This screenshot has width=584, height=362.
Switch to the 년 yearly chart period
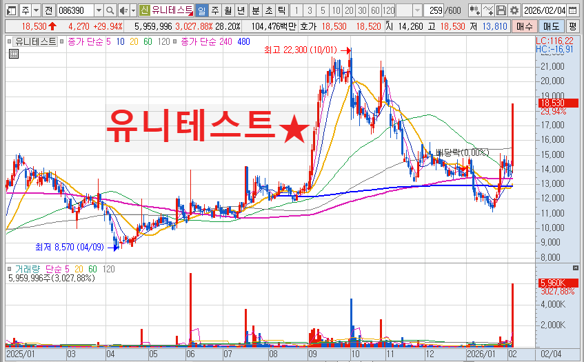pos(241,10)
